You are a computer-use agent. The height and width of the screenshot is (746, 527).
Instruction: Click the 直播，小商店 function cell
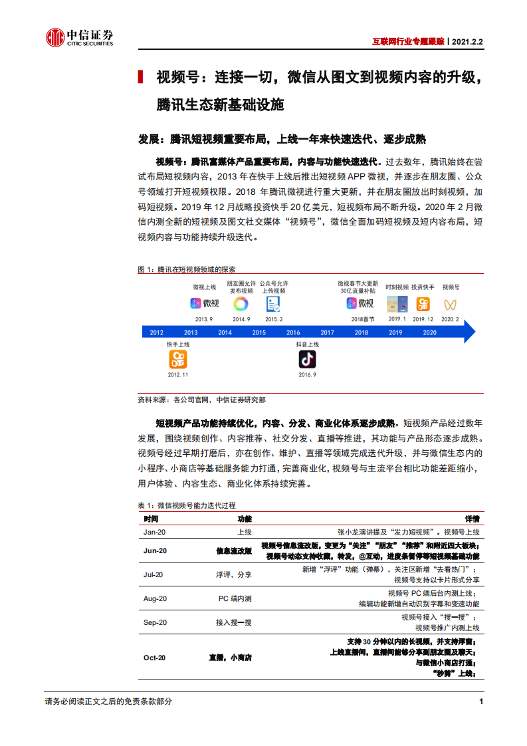(x=231, y=658)
